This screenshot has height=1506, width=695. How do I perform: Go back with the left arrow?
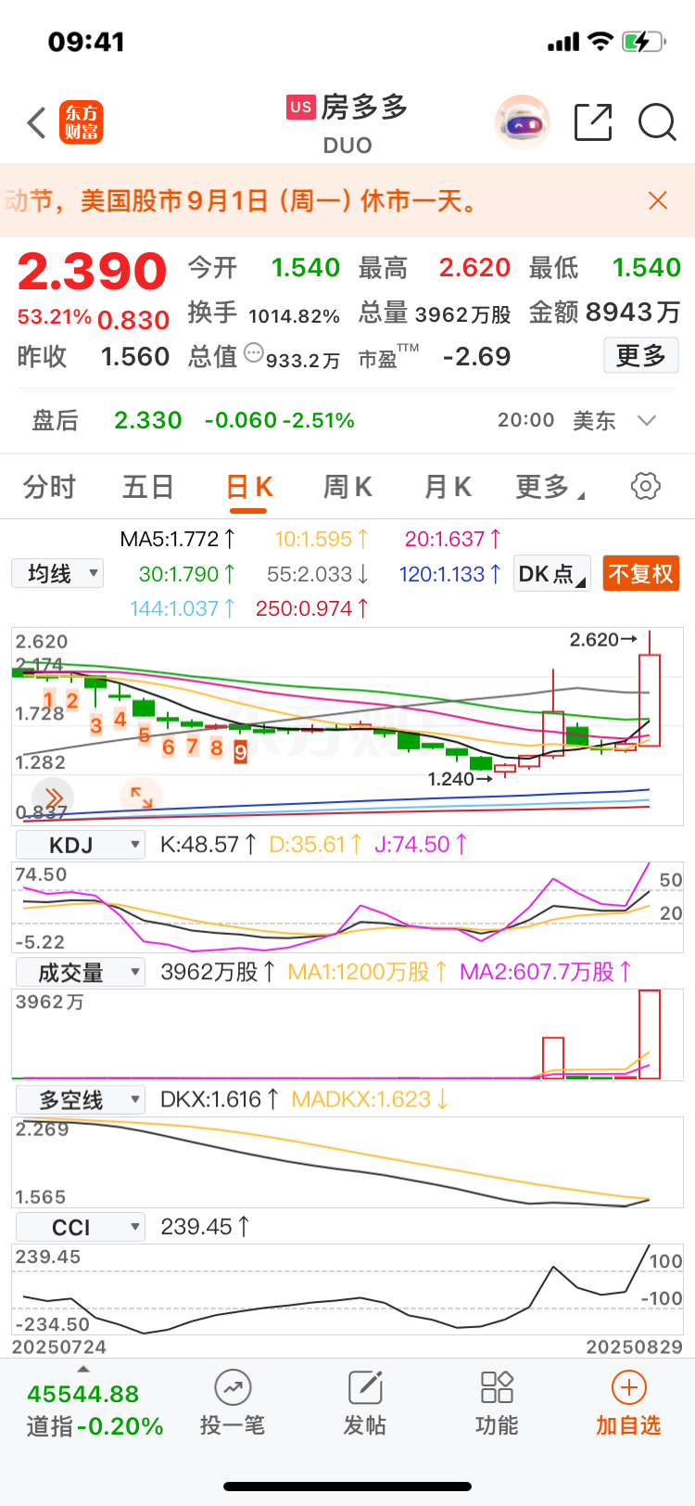(36, 122)
